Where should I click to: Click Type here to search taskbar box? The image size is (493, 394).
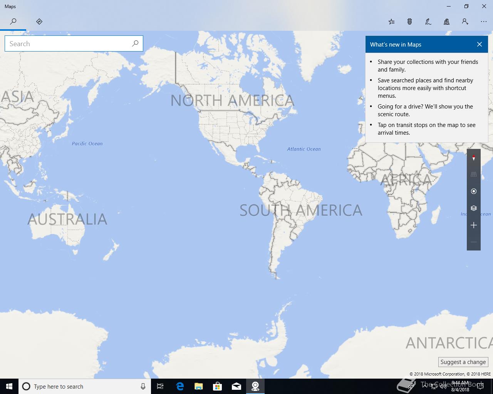(85, 386)
